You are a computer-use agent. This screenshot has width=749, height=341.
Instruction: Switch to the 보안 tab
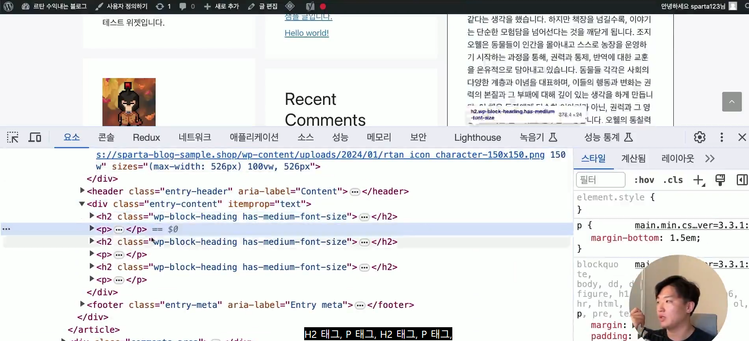[418, 137]
